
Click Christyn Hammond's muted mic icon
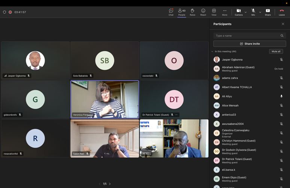point(281,142)
